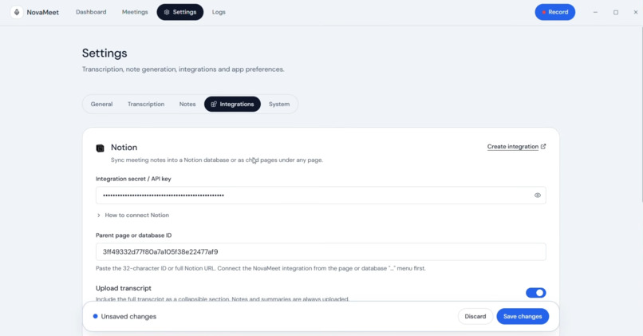Viewport: 643px width, 336px height.
Task: Minimize the NovaMeet window
Action: pyautogui.click(x=595, y=12)
